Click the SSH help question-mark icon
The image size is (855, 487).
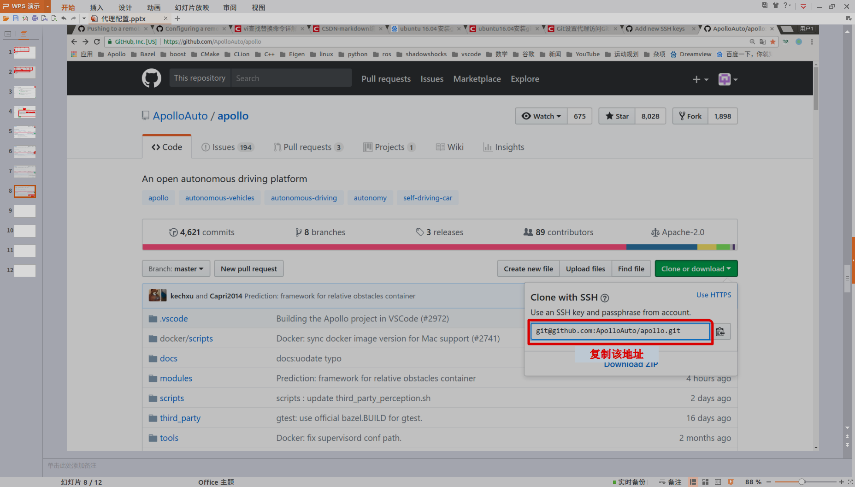(605, 298)
